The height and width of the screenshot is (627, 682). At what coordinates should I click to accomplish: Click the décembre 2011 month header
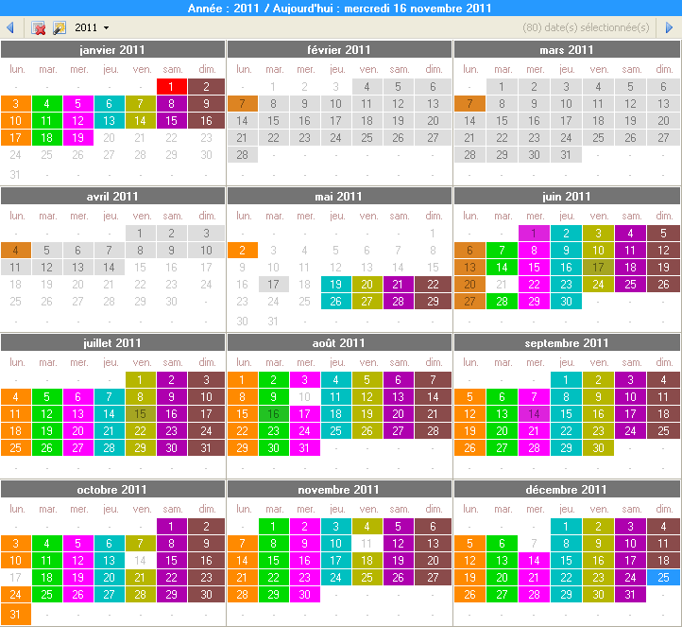(x=567, y=490)
